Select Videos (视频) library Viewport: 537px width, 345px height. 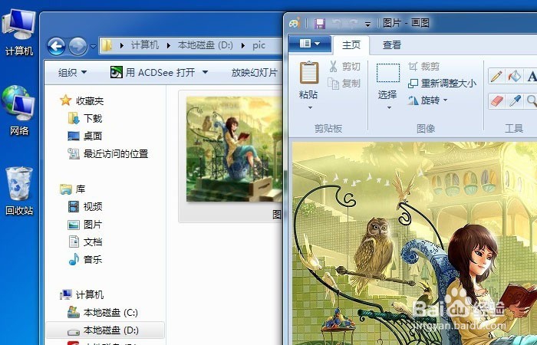click(85, 207)
